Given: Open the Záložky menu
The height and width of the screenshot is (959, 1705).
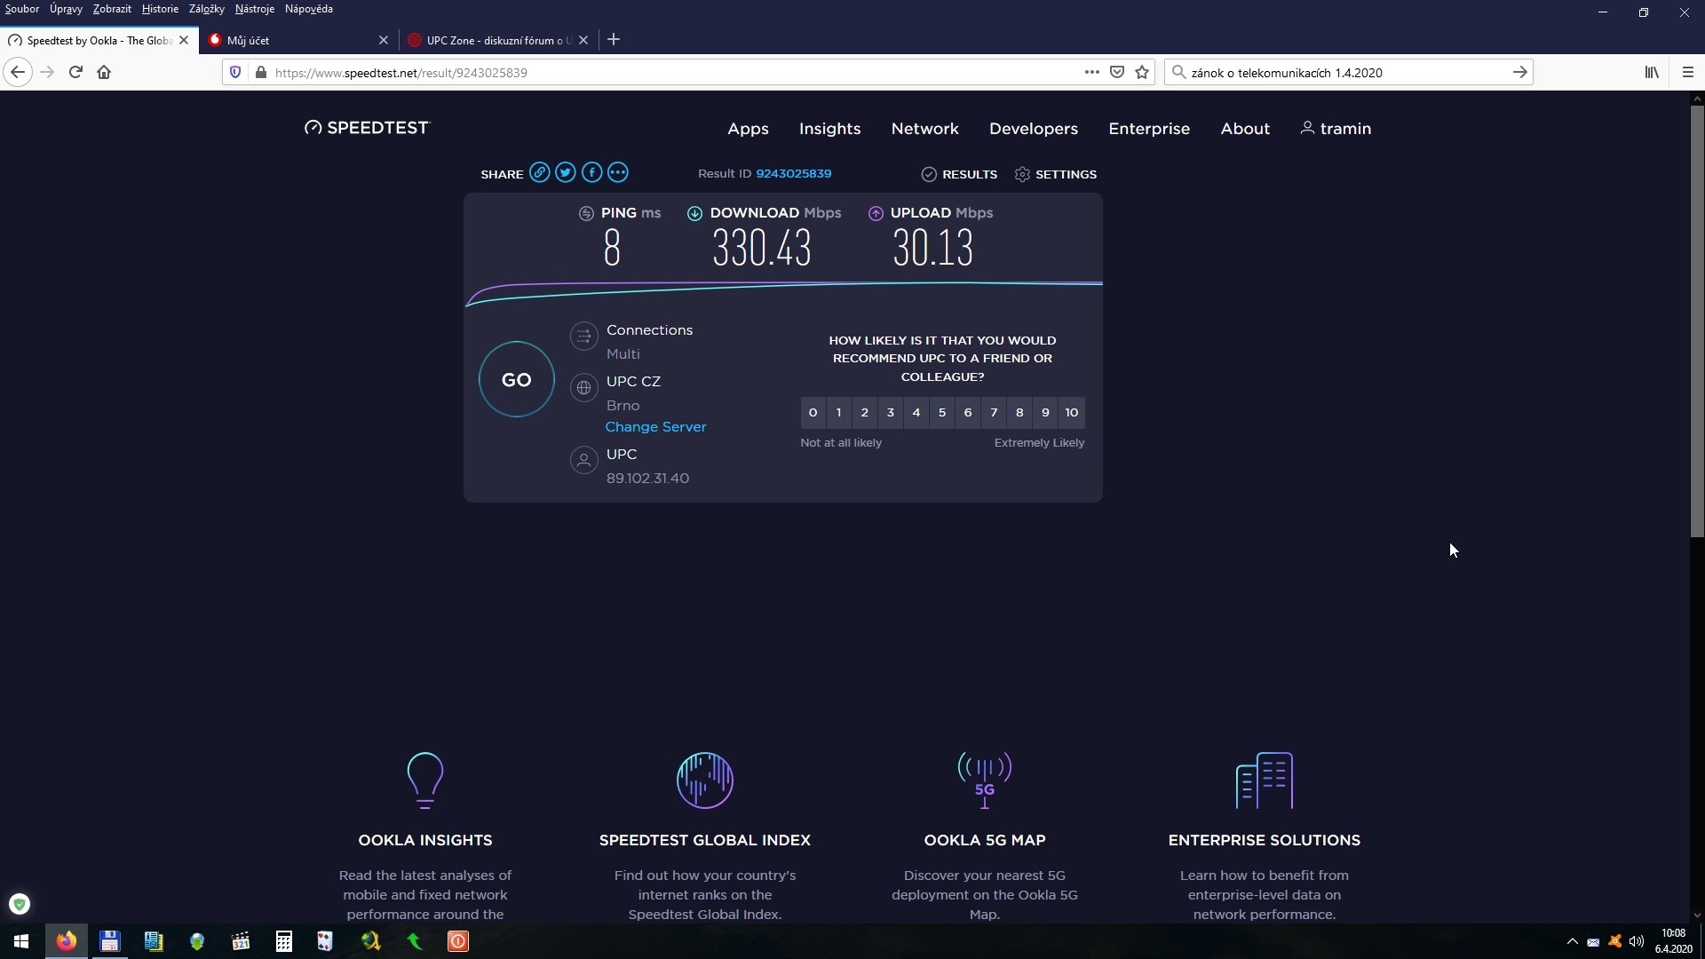Looking at the screenshot, I should pos(206,9).
